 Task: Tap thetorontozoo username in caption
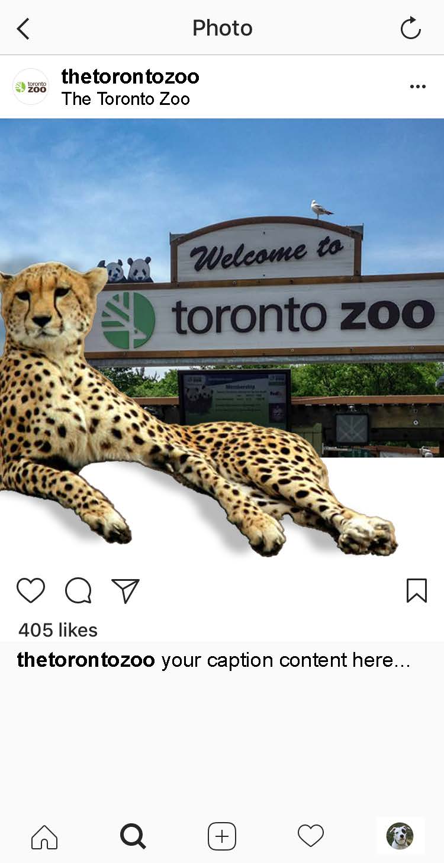pyautogui.click(x=86, y=660)
